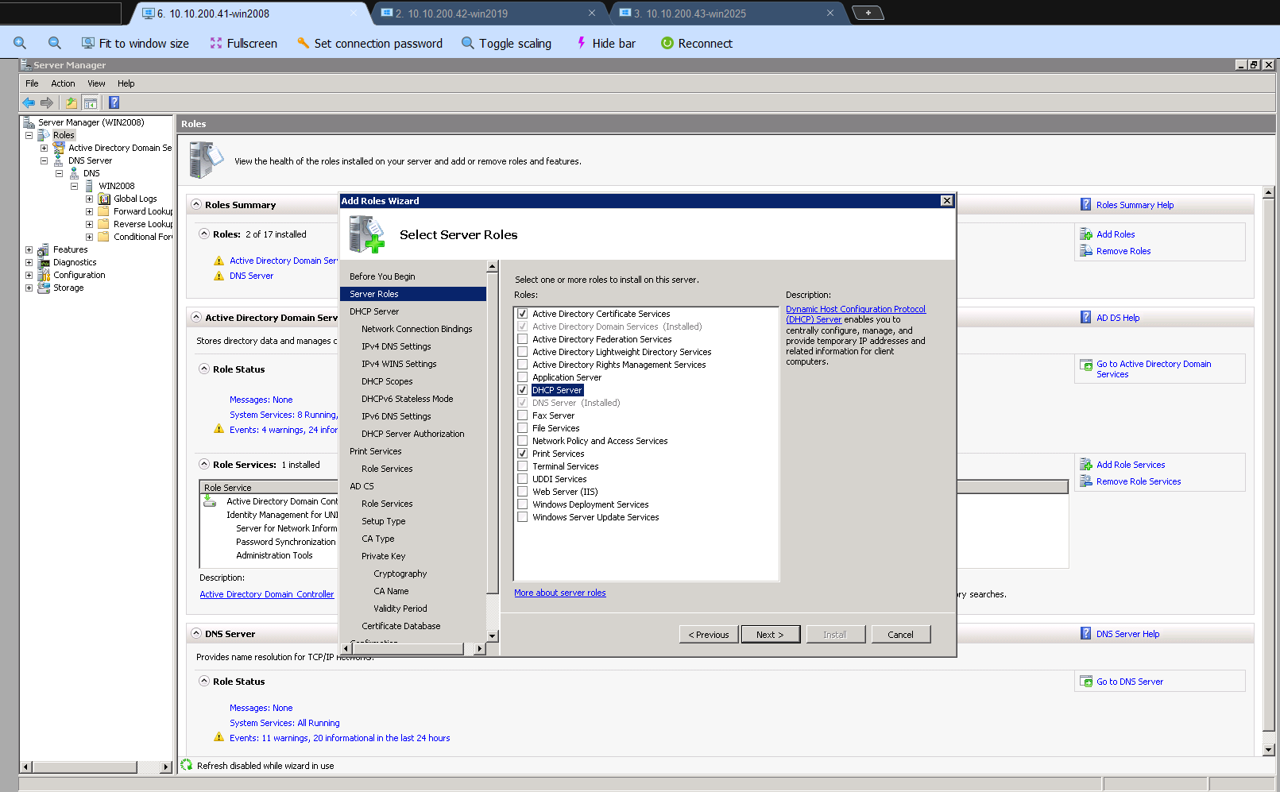This screenshot has height=792, width=1280.
Task: Click the Previous button in the wizard
Action: (x=709, y=635)
